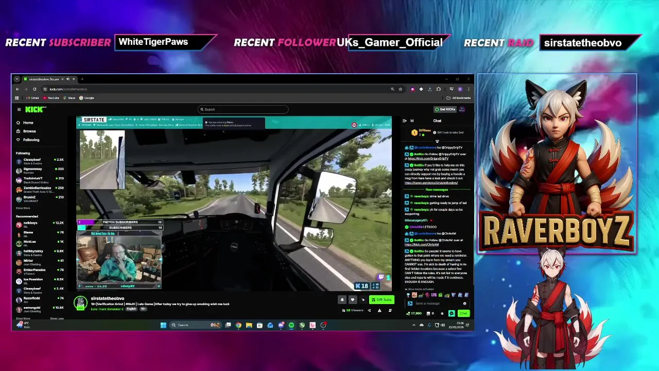Open hstikkytokky recommended channel
This screenshot has height=371, width=659.
tap(40, 252)
